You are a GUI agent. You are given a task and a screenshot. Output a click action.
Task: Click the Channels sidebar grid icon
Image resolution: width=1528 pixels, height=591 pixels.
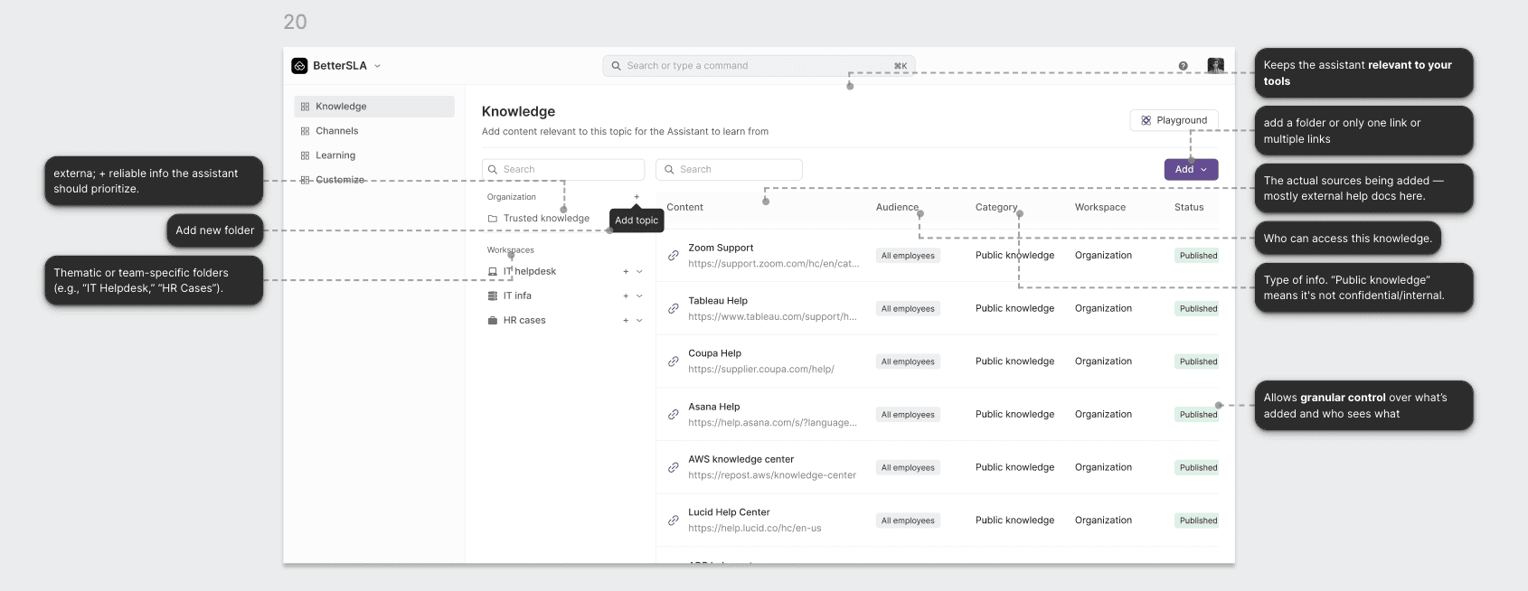(x=305, y=131)
